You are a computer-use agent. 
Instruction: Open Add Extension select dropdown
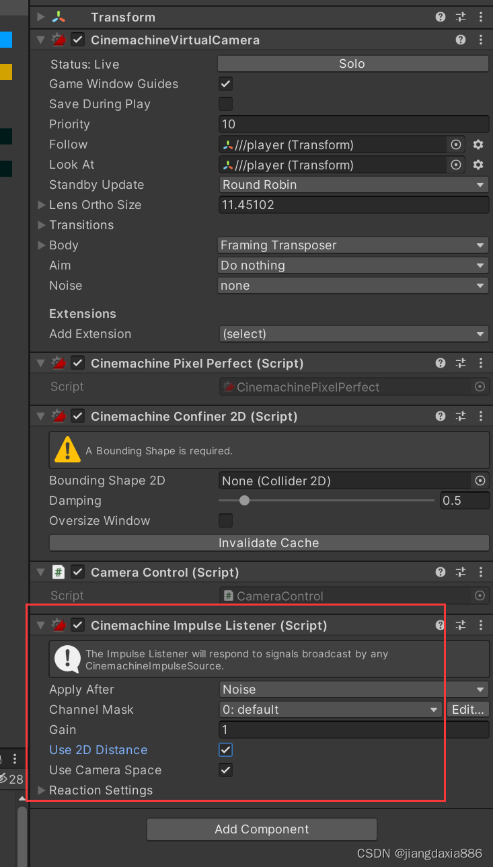coord(353,334)
